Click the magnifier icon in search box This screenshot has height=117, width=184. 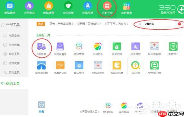click(140, 24)
